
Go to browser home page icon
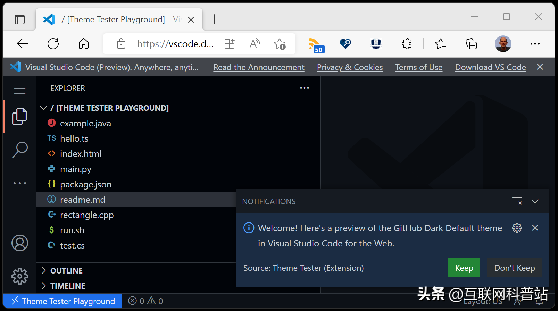click(84, 44)
